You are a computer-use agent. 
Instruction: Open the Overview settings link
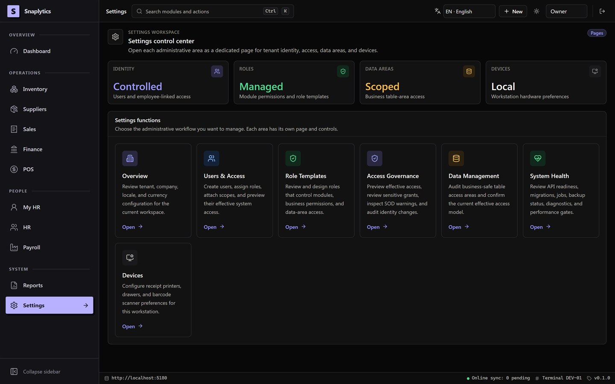[132, 227]
